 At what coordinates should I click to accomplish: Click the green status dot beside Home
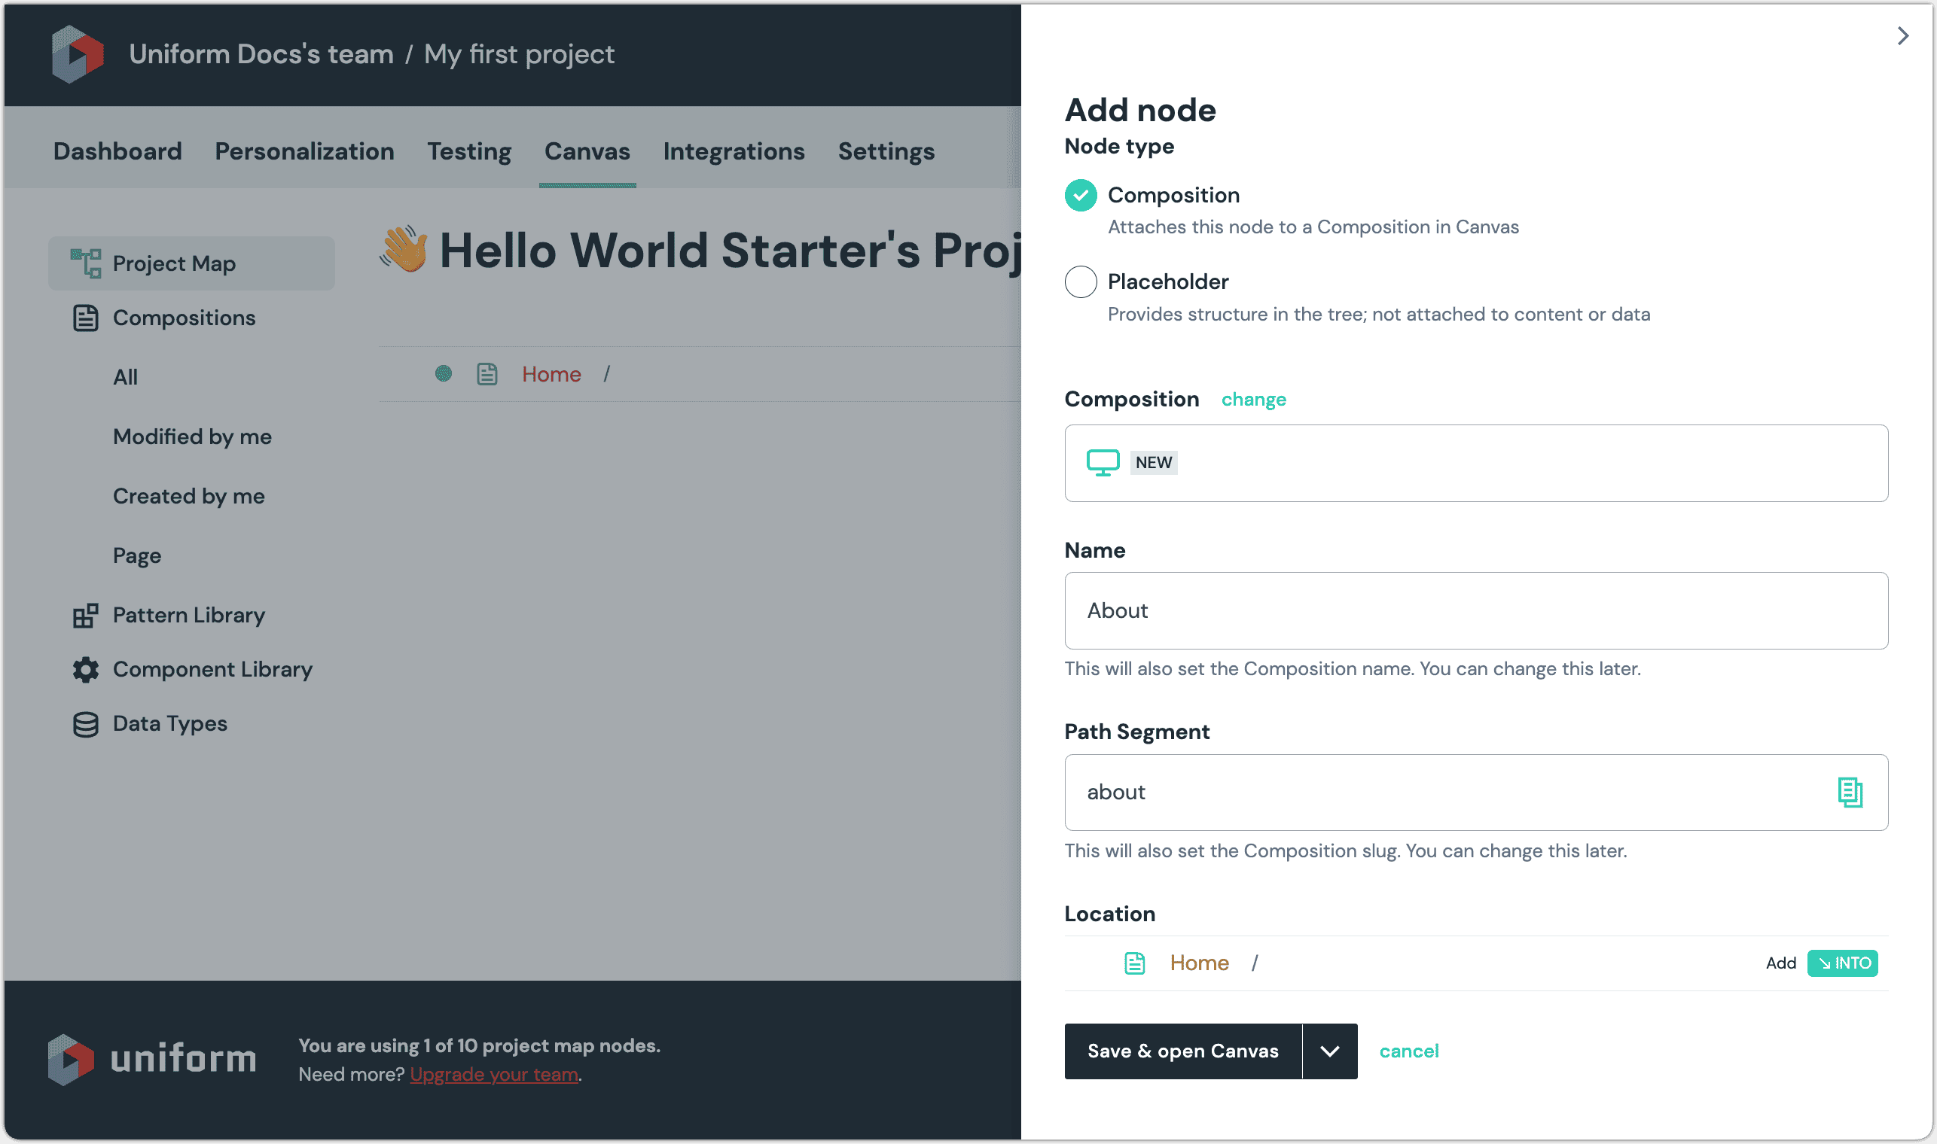coord(443,374)
